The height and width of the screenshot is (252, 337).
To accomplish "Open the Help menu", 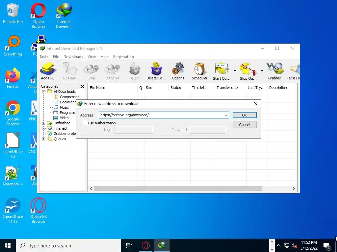I will click(104, 57).
